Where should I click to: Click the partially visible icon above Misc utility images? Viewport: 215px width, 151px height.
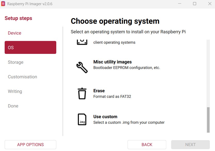point(82,42)
